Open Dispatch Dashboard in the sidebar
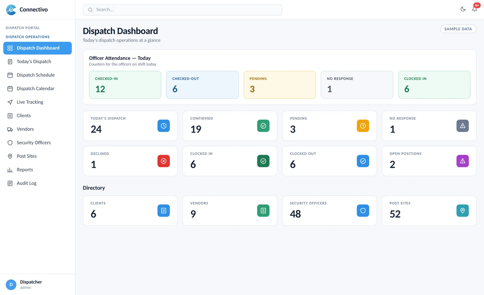The height and width of the screenshot is (295, 484). [x=38, y=48]
